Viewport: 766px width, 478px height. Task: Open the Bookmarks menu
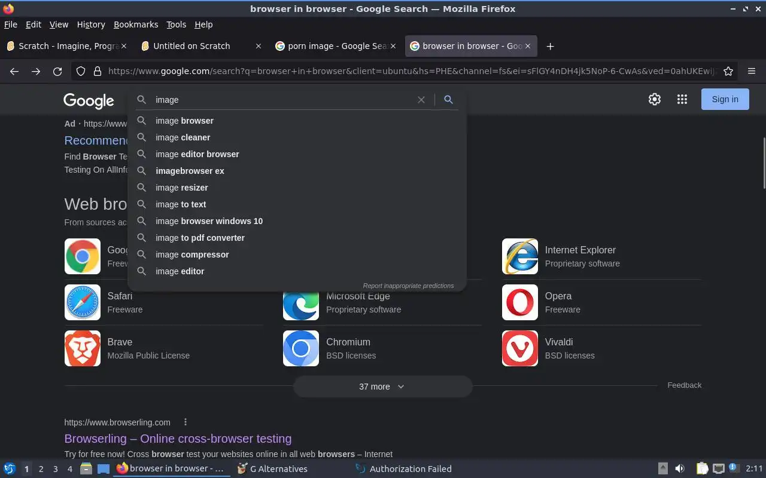click(x=136, y=24)
